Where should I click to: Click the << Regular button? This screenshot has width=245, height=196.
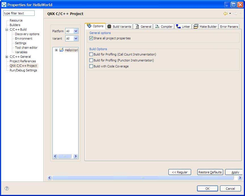click(x=179, y=172)
